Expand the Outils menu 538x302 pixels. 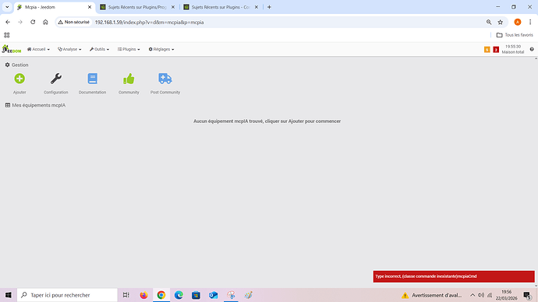point(99,49)
